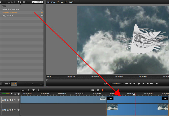169x116 pixels.
Task: Play the movie preview
Action: click(x=139, y=84)
